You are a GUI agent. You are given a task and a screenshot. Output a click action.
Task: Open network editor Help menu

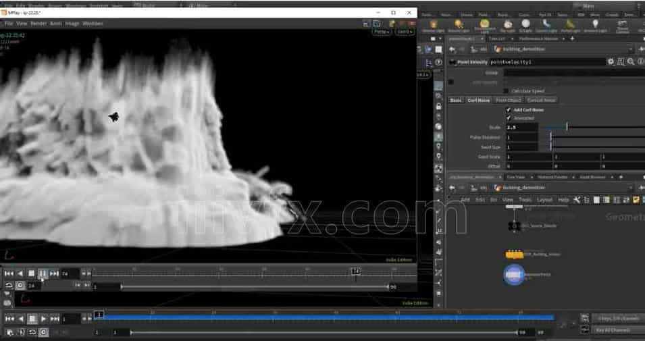pos(563,200)
